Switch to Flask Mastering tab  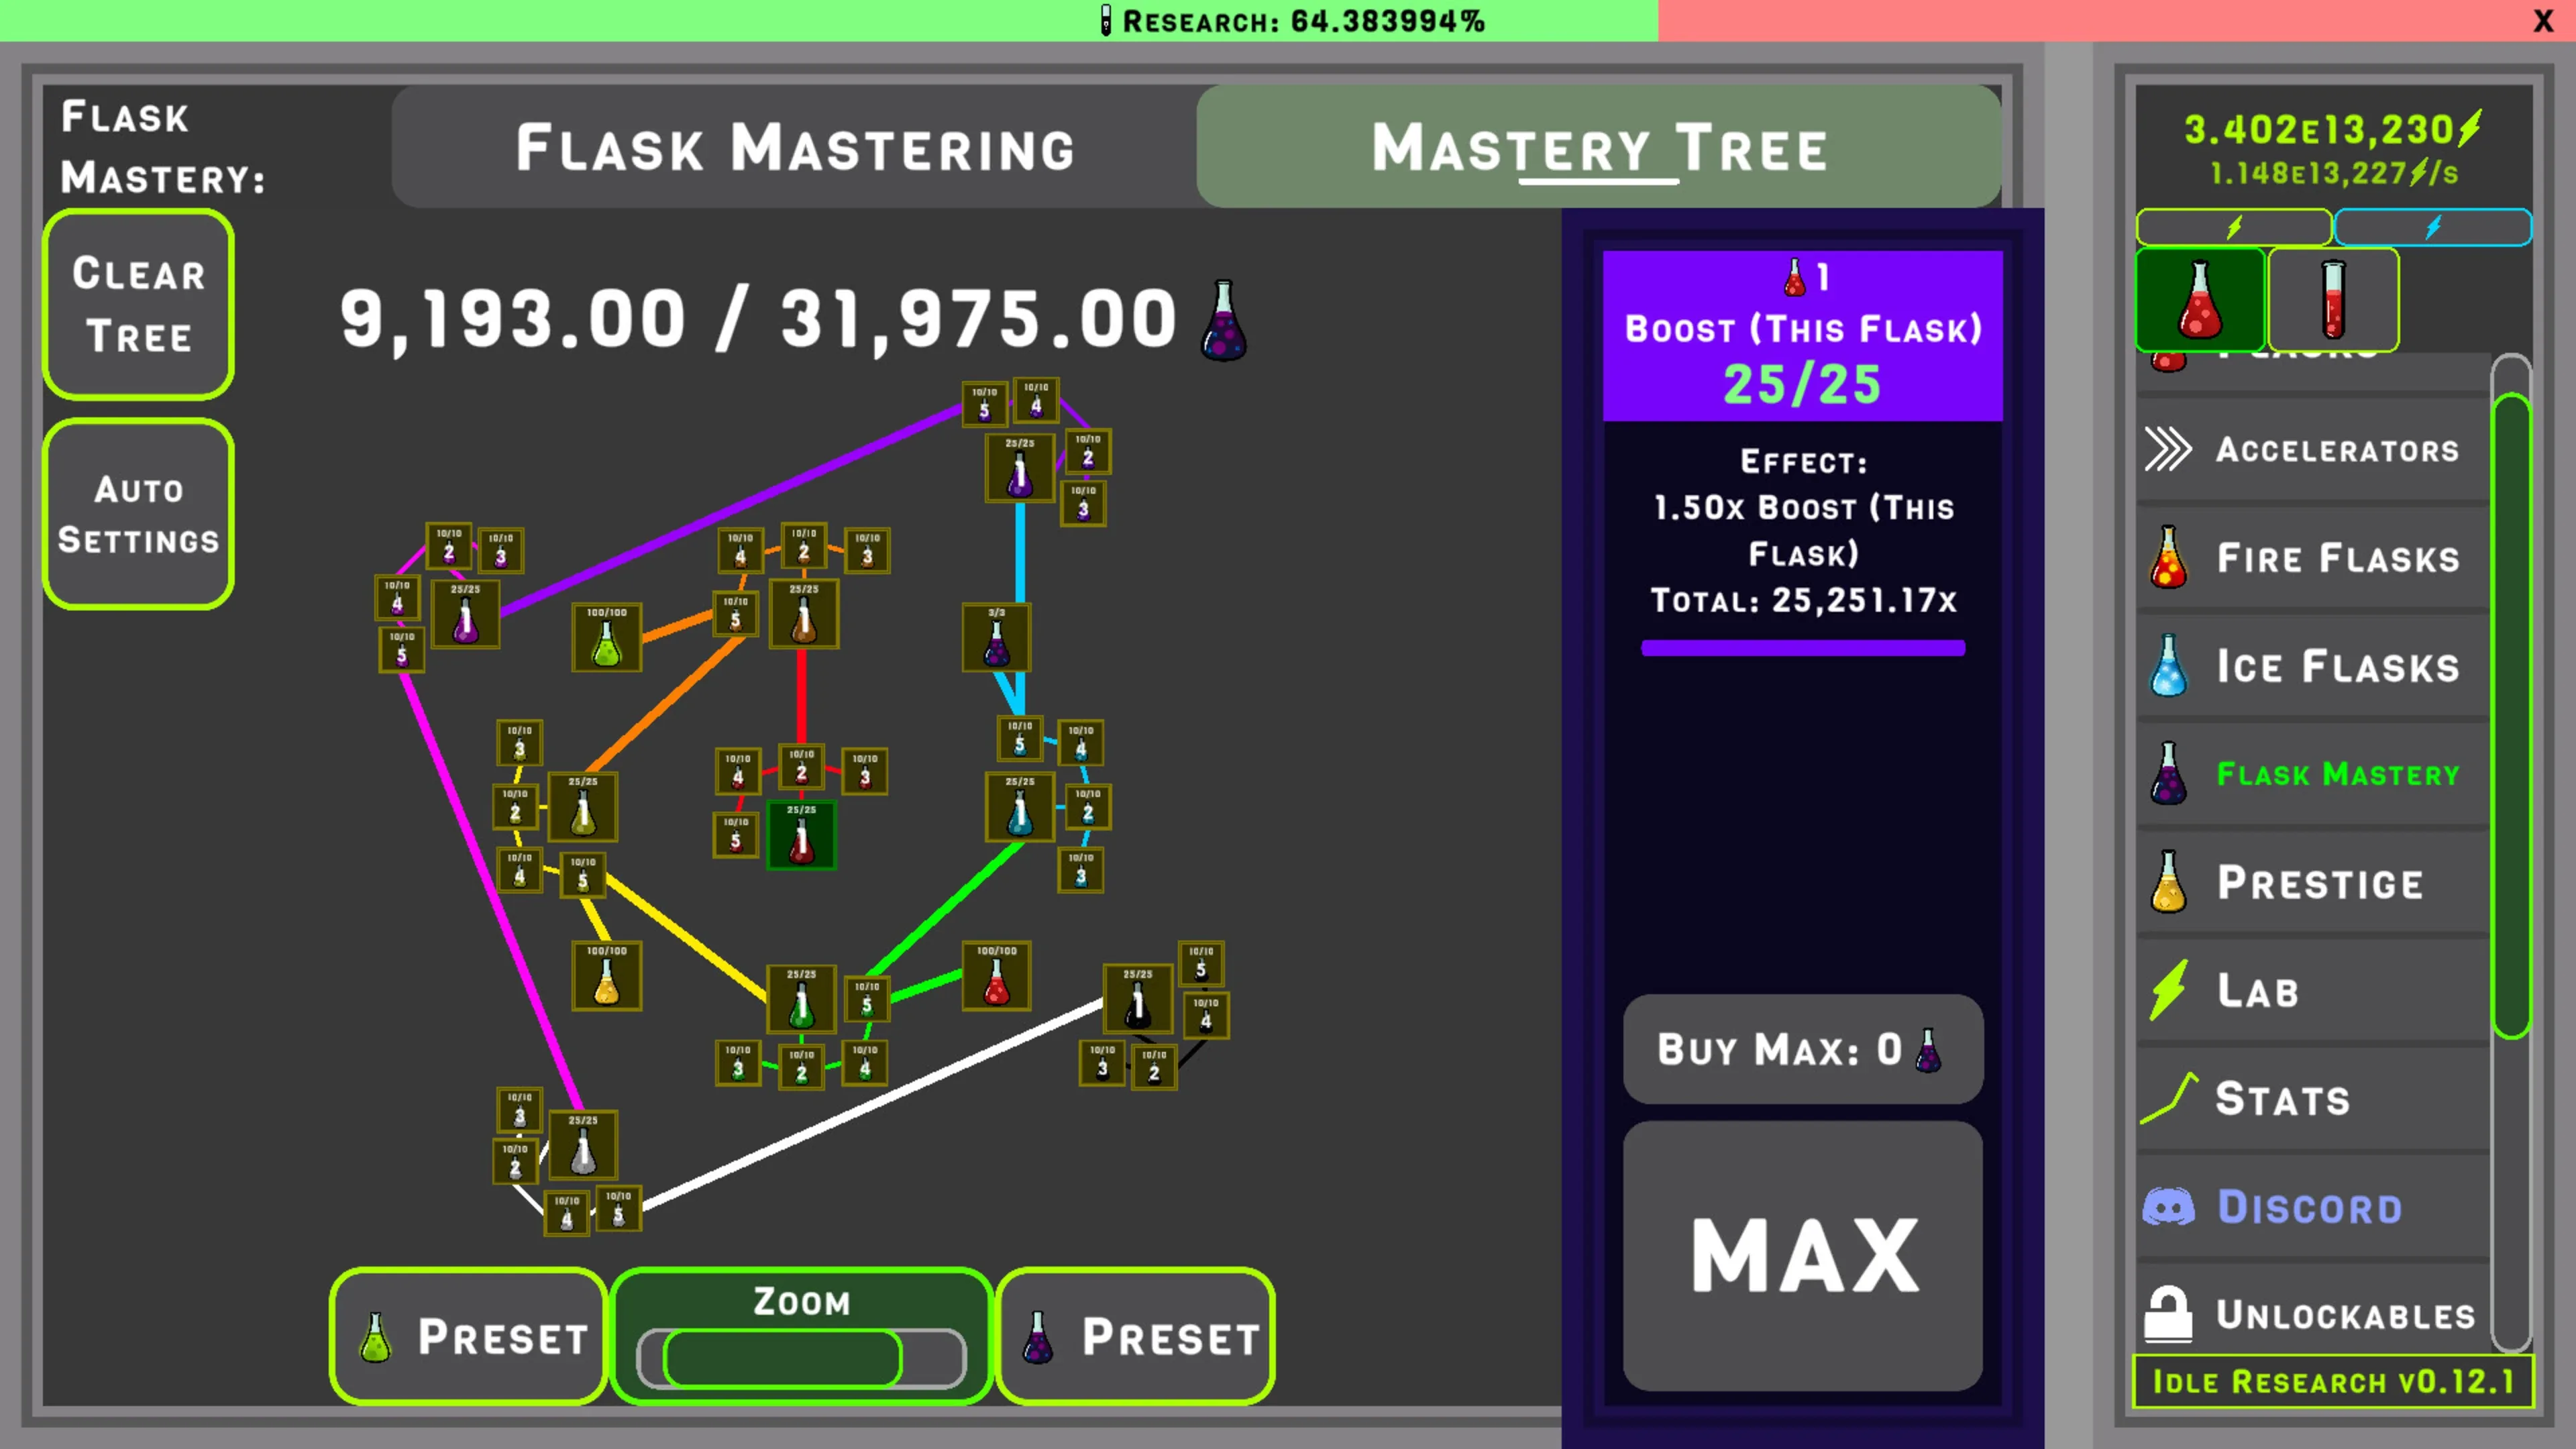[x=794, y=147]
